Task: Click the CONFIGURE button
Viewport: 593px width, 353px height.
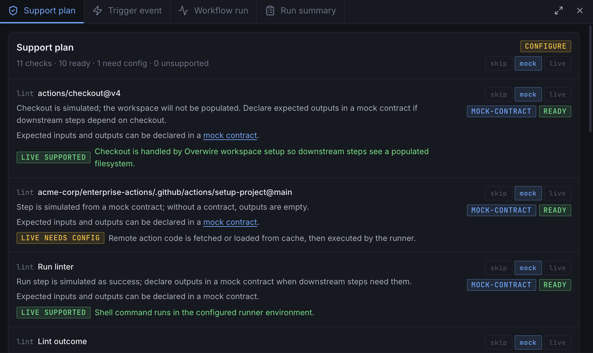Action: [546, 46]
